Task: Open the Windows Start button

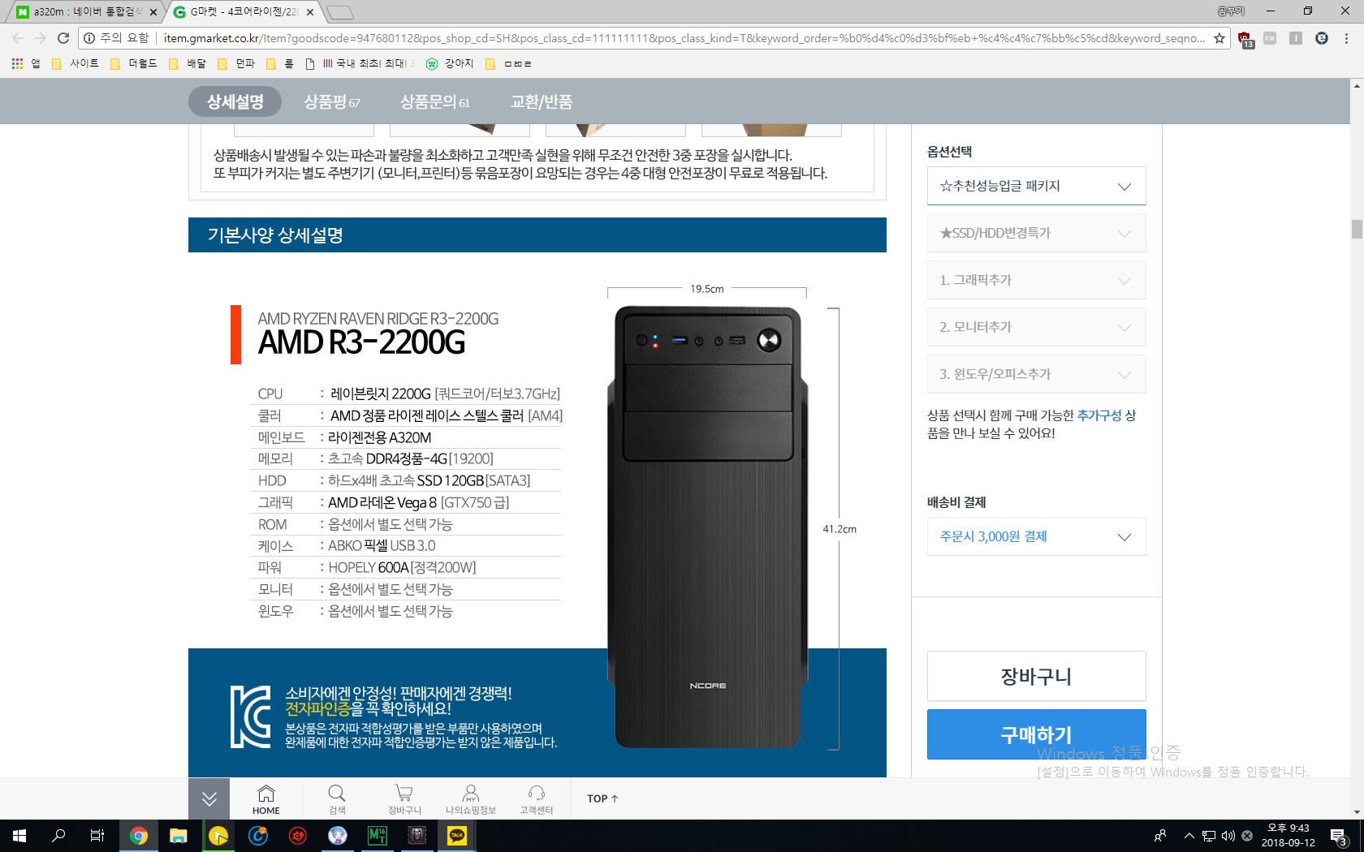Action: point(19,836)
